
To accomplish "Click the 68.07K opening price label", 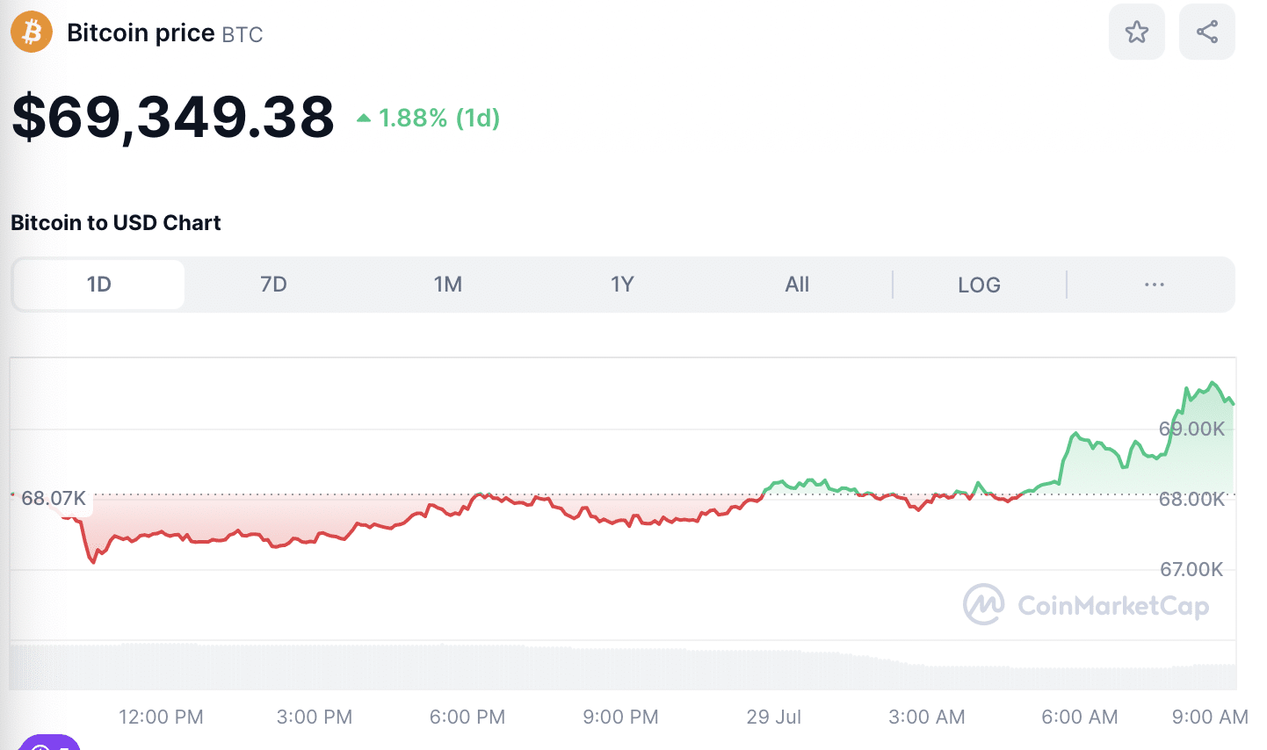I will click(54, 498).
